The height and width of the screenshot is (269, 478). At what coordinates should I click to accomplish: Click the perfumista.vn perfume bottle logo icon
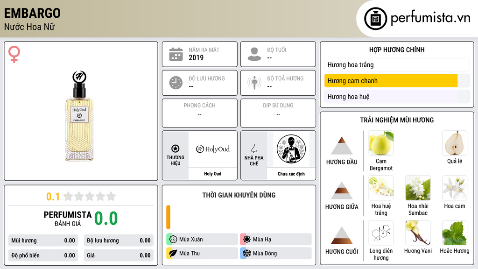(375, 19)
